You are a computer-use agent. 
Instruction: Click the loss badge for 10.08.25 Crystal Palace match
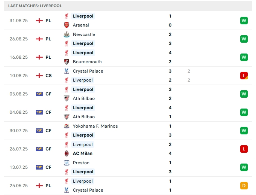pyautogui.click(x=244, y=76)
